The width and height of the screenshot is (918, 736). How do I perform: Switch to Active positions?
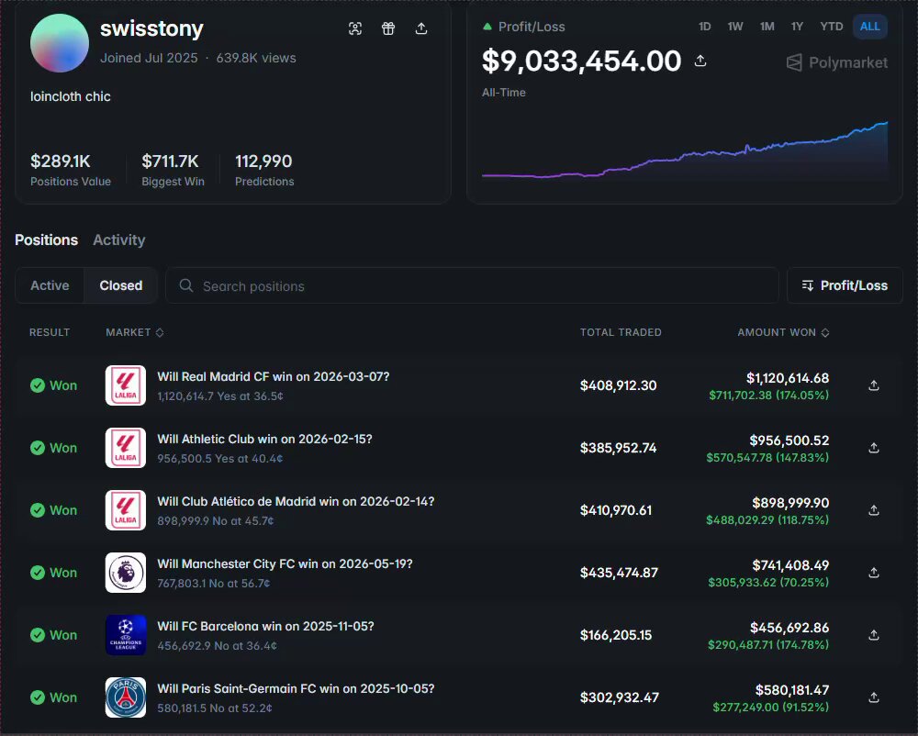[50, 285]
